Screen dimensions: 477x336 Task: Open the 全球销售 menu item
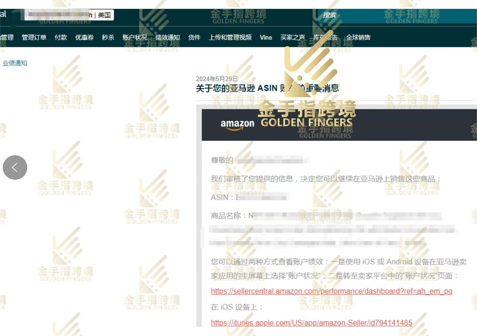[x=358, y=37]
